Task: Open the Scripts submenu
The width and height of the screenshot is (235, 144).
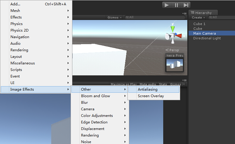Action: pos(36,69)
